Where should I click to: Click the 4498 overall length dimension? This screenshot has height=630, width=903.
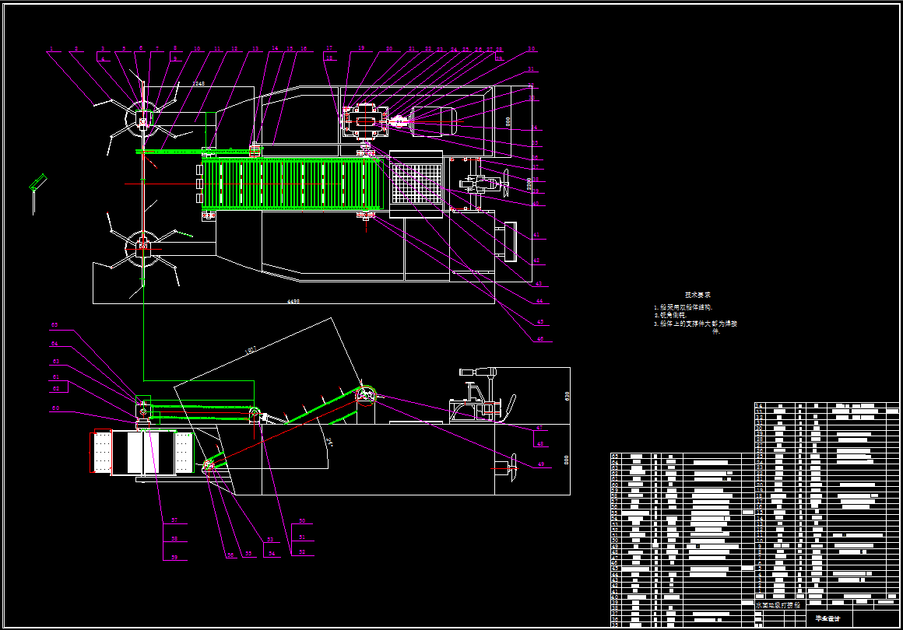click(293, 302)
